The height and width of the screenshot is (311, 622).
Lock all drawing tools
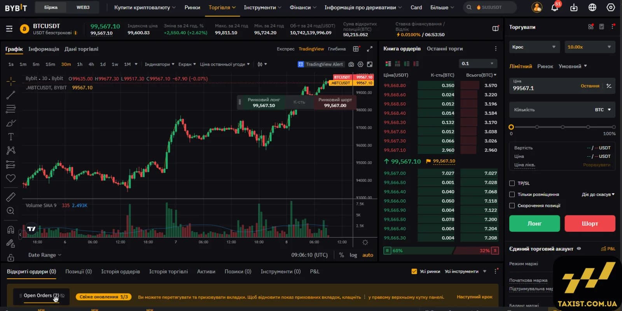pyautogui.click(x=11, y=257)
